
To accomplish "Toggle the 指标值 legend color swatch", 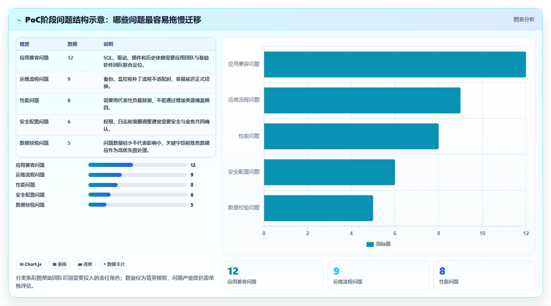I will [370, 244].
